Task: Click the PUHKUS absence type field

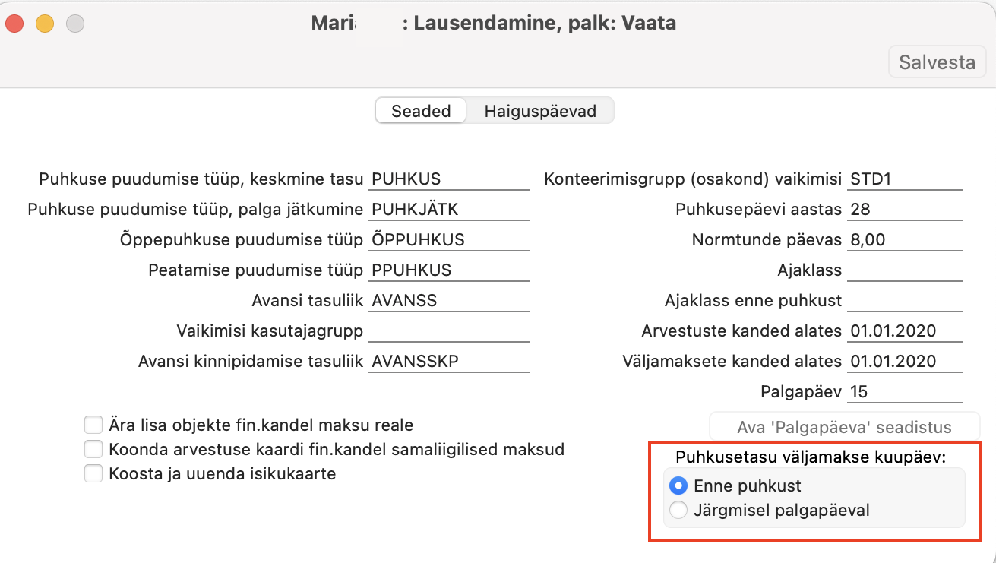Action: [448, 179]
